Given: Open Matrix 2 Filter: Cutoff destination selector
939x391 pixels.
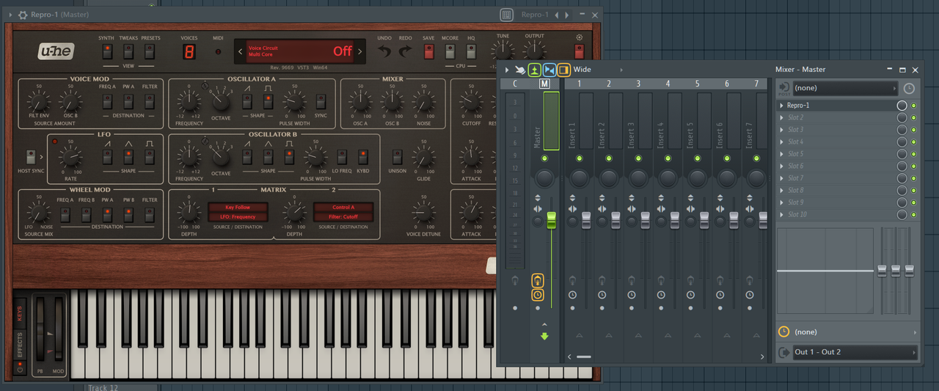Looking at the screenshot, I should click(343, 216).
